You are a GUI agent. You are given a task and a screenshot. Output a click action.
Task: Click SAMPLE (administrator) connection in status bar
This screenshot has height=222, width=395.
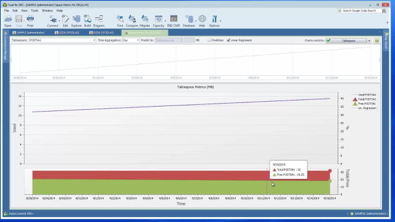click(x=369, y=213)
